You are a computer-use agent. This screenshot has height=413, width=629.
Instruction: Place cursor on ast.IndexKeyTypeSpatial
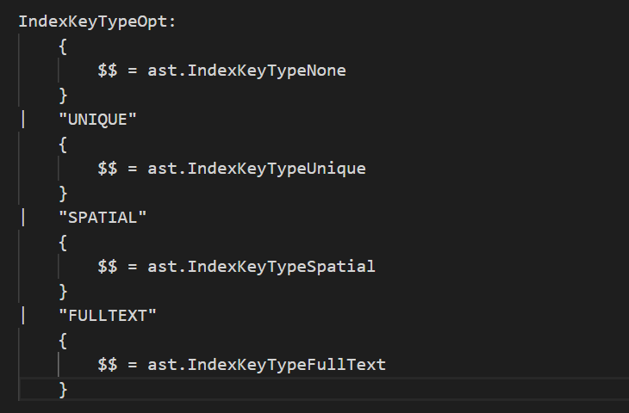pyautogui.click(x=262, y=267)
